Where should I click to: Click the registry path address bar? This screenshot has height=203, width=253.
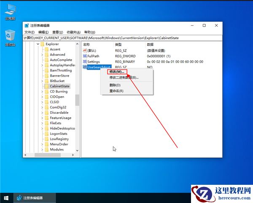pos(123,38)
